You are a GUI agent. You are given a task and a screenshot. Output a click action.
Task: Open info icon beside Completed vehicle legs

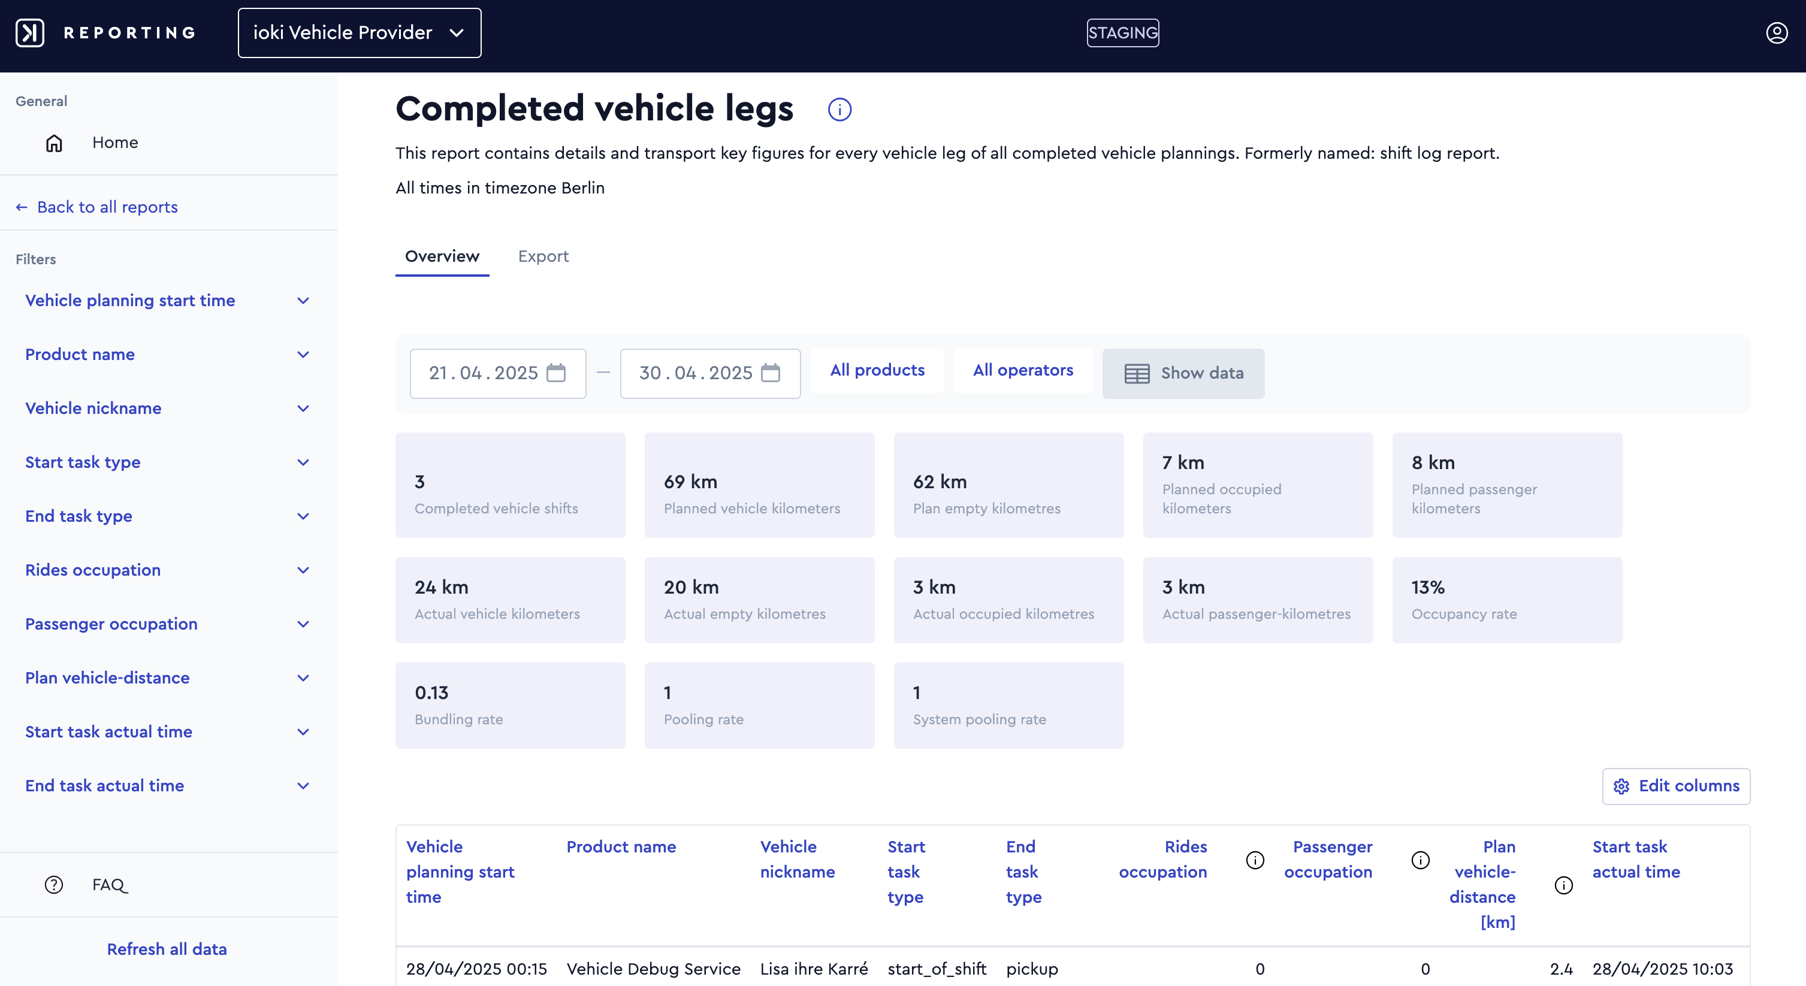839,109
